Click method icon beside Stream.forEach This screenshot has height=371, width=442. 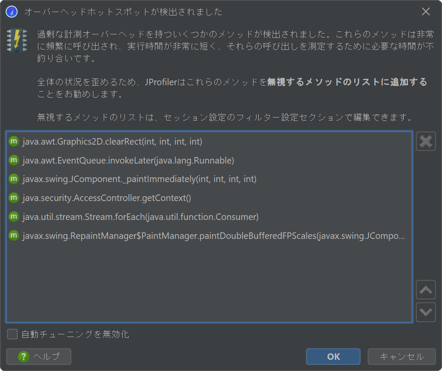pyautogui.click(x=14, y=216)
